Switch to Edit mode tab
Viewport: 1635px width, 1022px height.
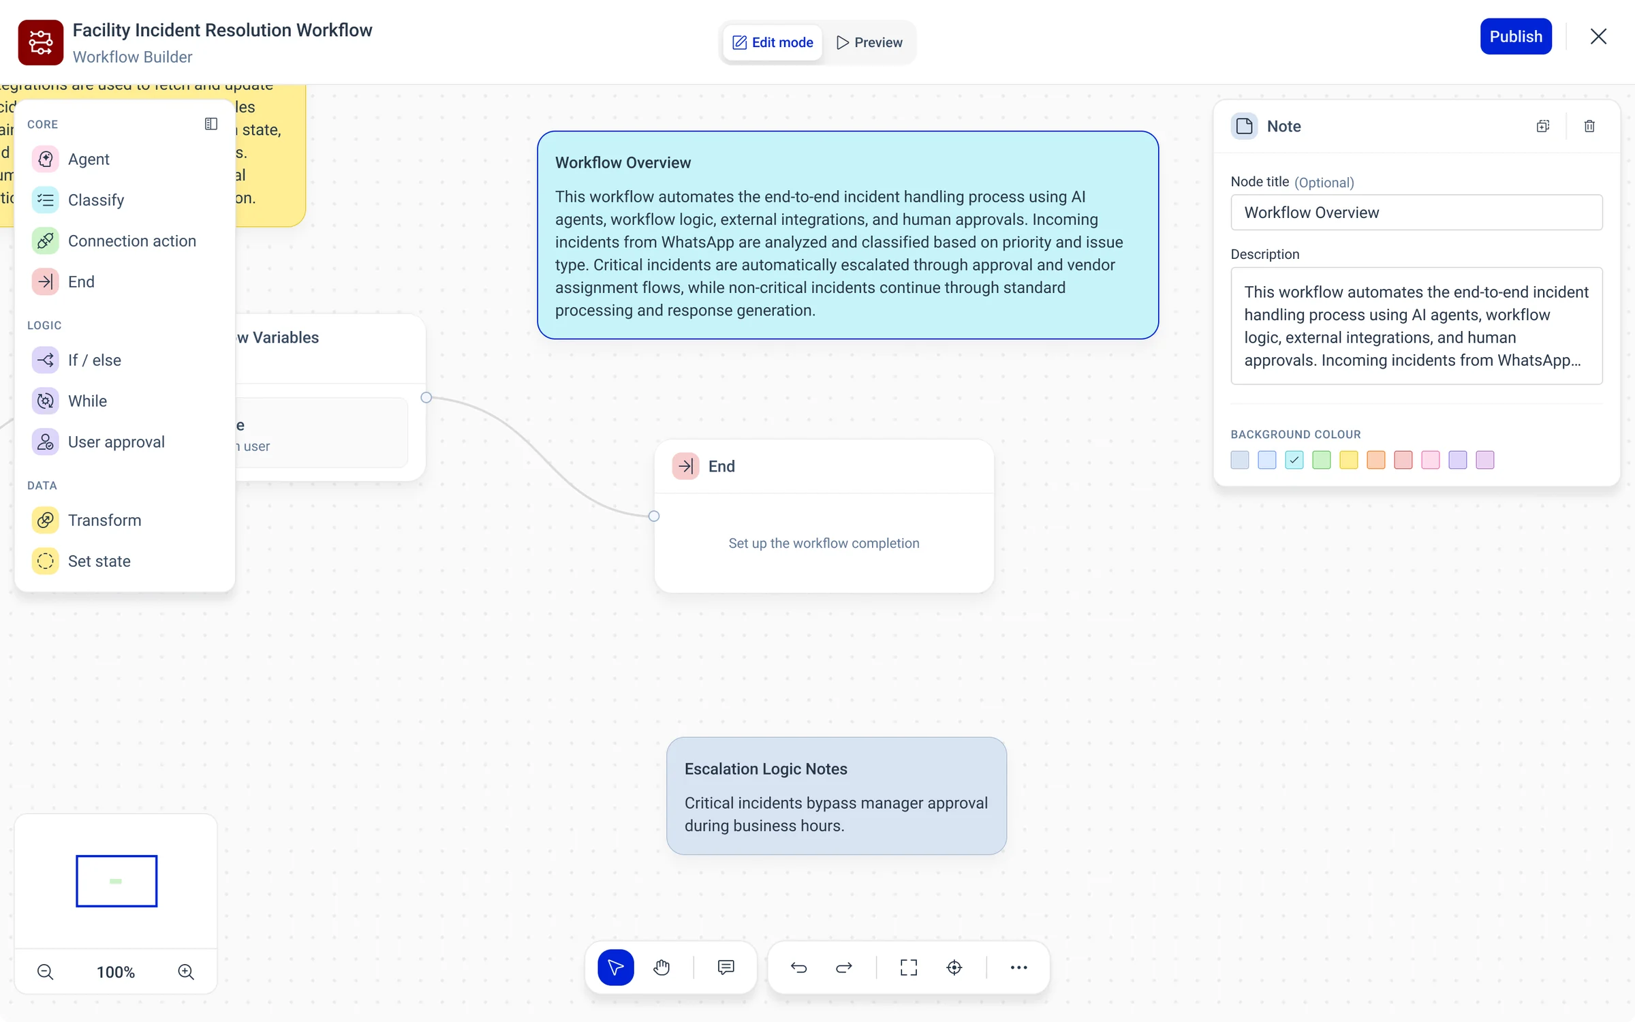click(773, 42)
